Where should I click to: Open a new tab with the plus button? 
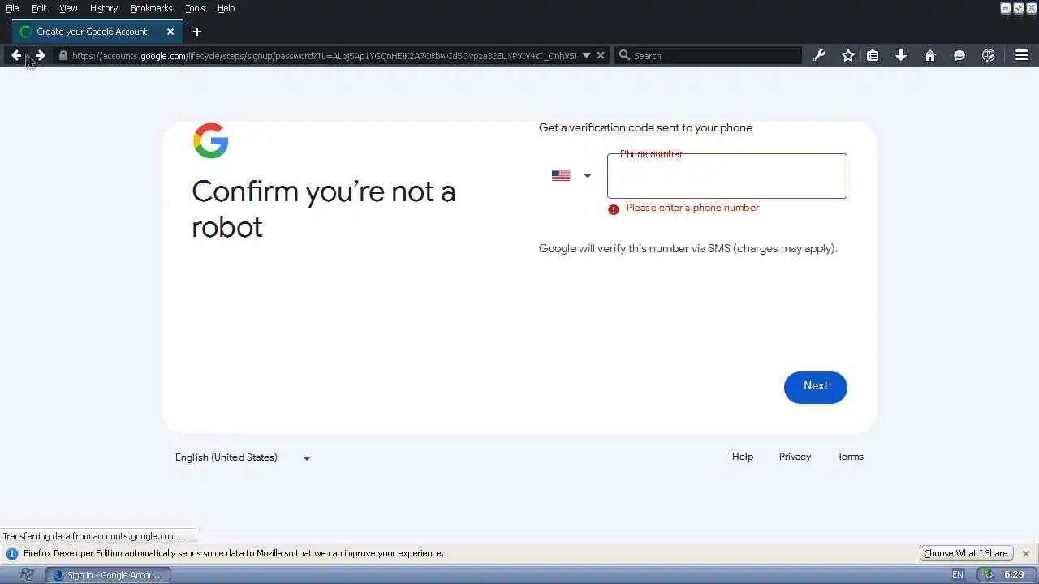[x=197, y=32]
